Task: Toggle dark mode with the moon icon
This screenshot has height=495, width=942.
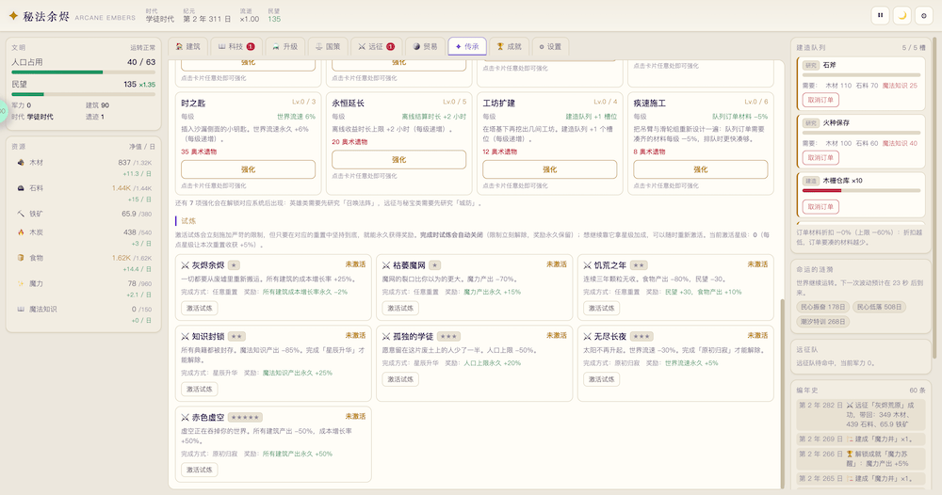Action: coord(901,16)
